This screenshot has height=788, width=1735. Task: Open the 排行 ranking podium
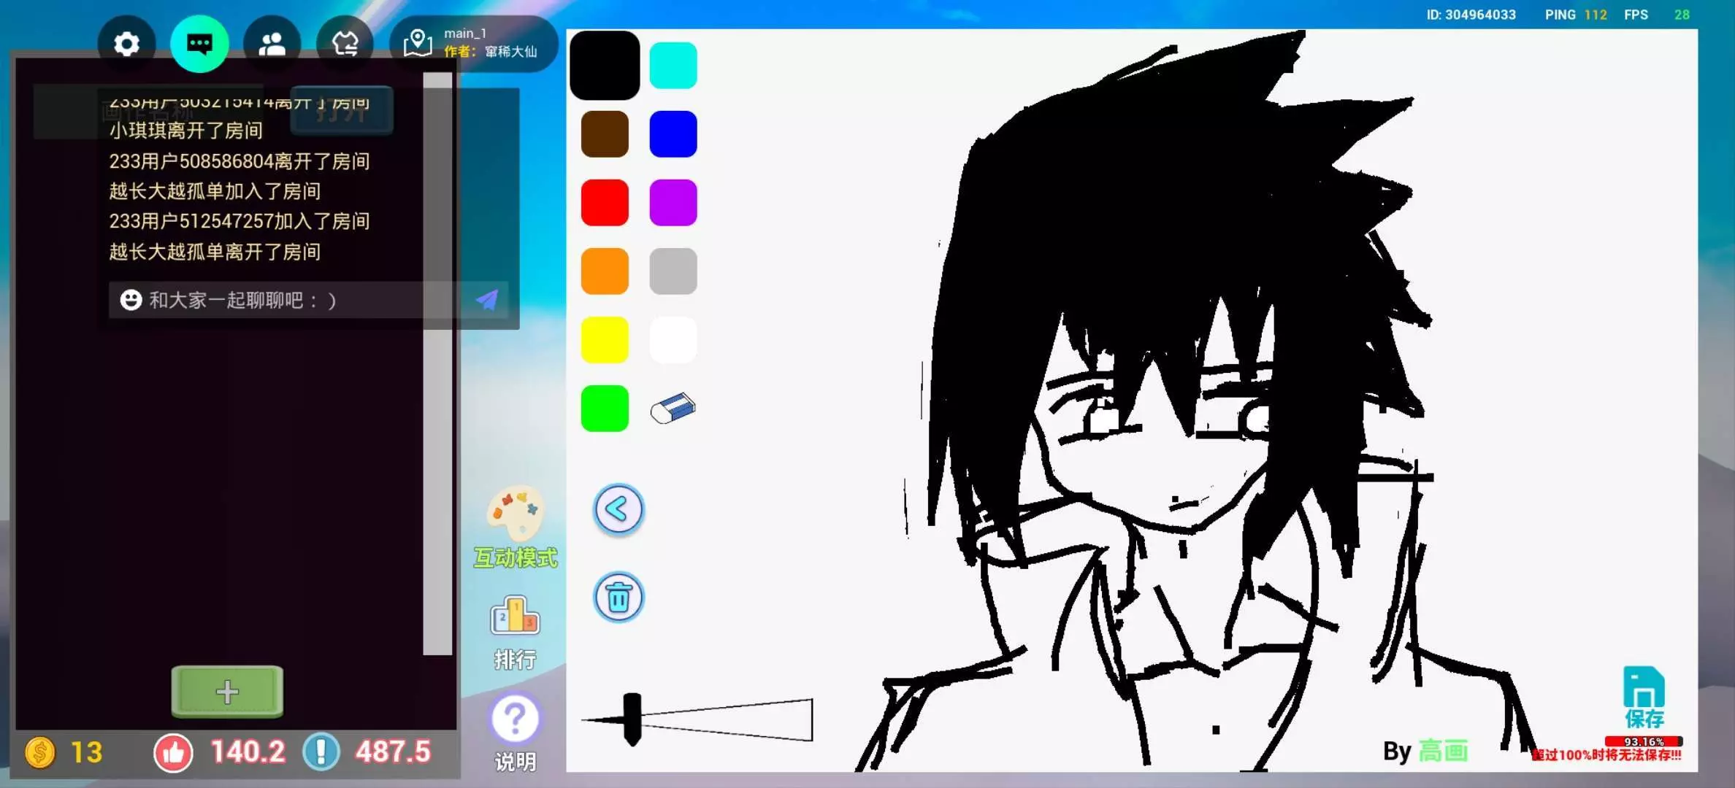click(x=515, y=617)
